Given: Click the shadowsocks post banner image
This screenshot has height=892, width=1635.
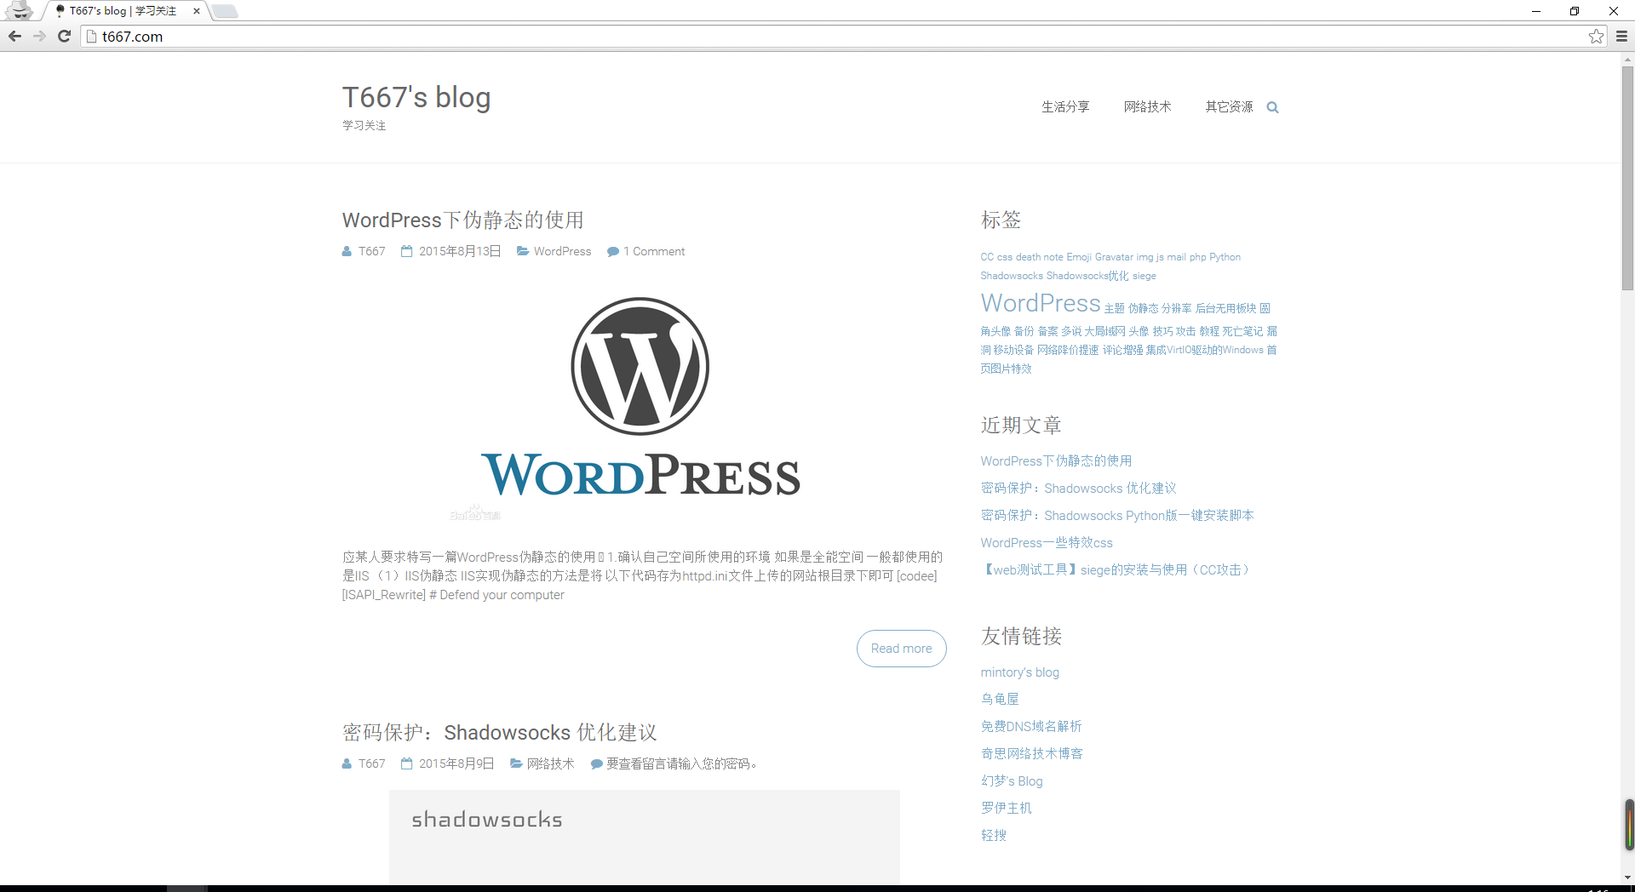Looking at the screenshot, I should pyautogui.click(x=645, y=837).
